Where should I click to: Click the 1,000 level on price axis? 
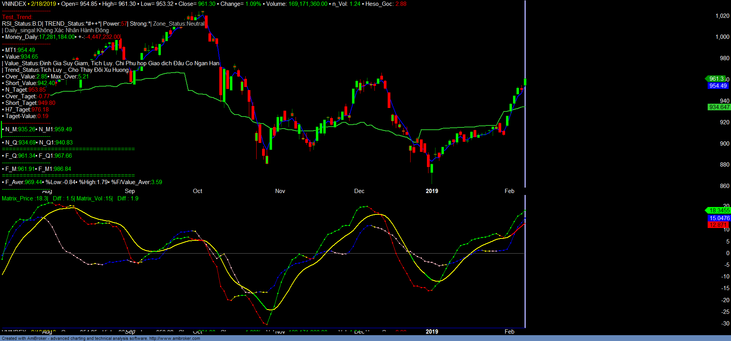(722, 37)
